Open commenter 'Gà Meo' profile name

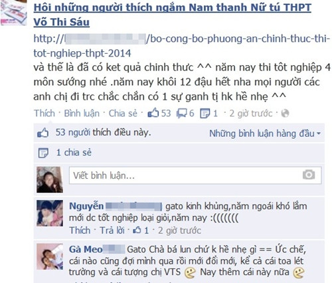(86, 249)
